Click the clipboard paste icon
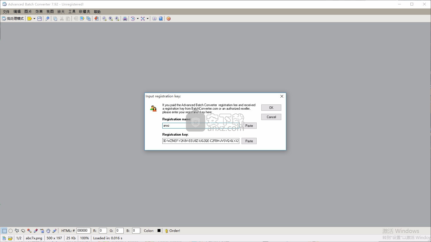Image resolution: width=431 pixels, height=242 pixels. point(68,19)
